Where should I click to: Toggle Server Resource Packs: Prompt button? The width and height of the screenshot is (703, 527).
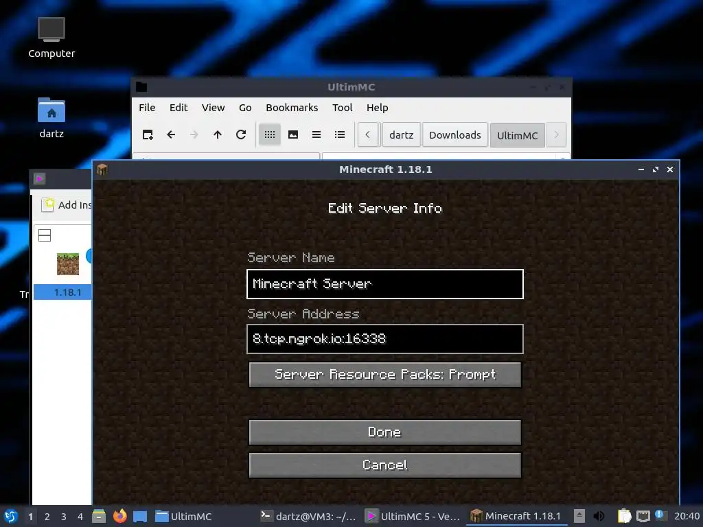(385, 375)
